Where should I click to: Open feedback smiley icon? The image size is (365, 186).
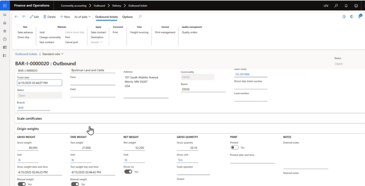[x=356, y=6]
